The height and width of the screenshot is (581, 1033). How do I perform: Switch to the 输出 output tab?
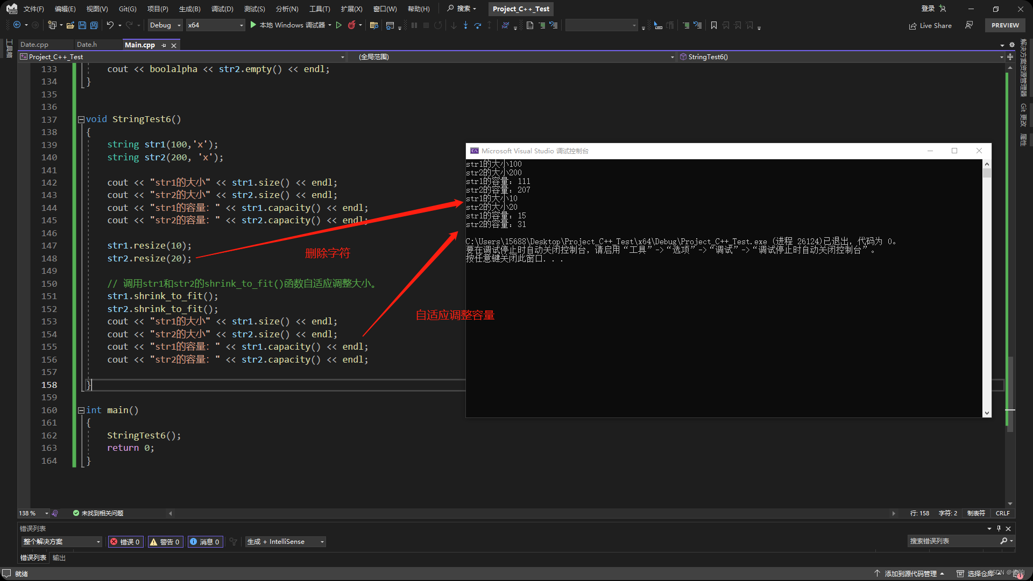click(x=59, y=558)
